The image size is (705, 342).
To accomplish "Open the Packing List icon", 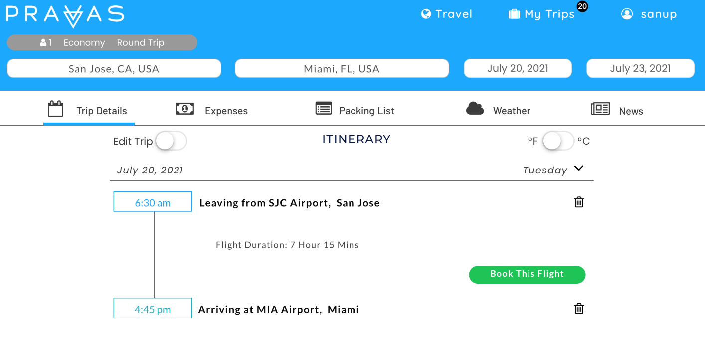I will pos(323,108).
